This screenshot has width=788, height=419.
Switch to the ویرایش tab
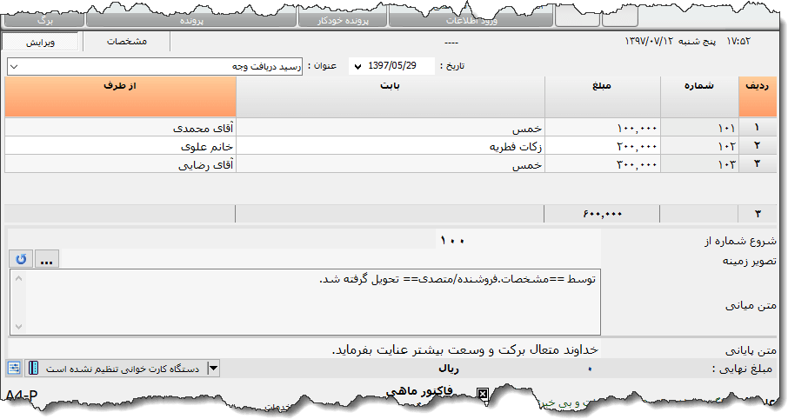tap(40, 43)
